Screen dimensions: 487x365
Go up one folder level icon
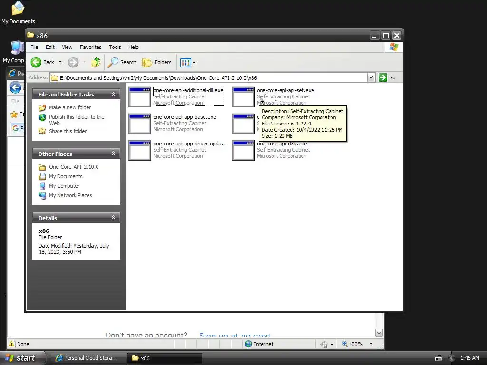click(96, 62)
